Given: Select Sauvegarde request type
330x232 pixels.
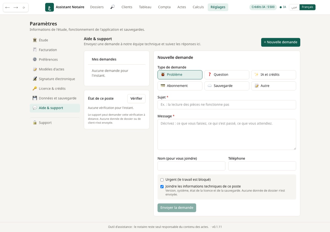Looking at the screenshot, I should [x=227, y=86].
